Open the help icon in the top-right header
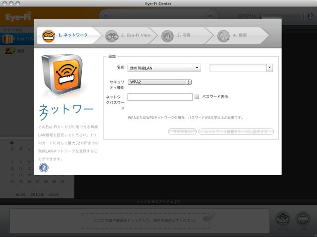317x237 pixels. pos(311,16)
